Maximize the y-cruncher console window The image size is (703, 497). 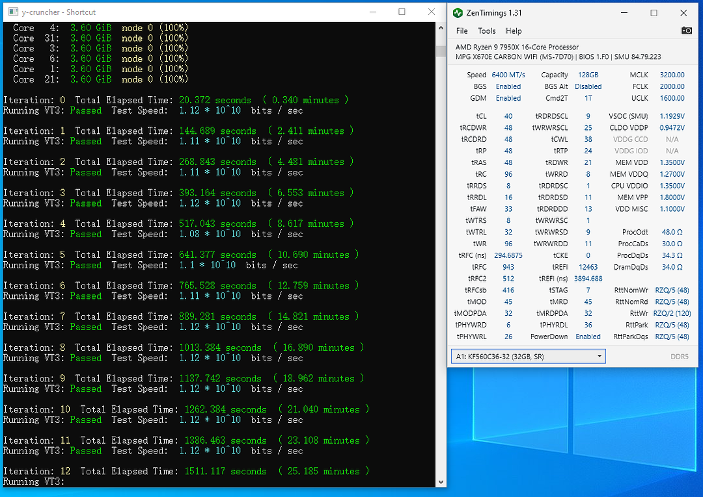pos(402,12)
